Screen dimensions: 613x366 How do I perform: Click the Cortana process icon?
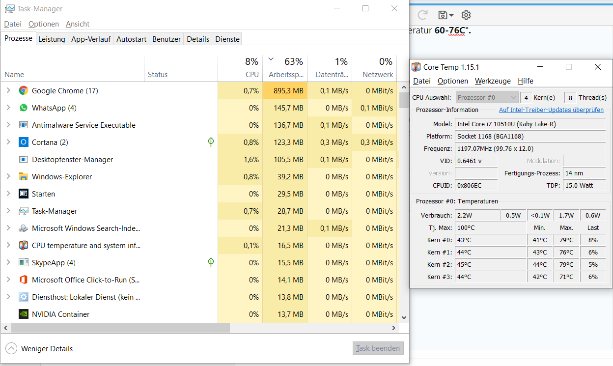coord(23,142)
